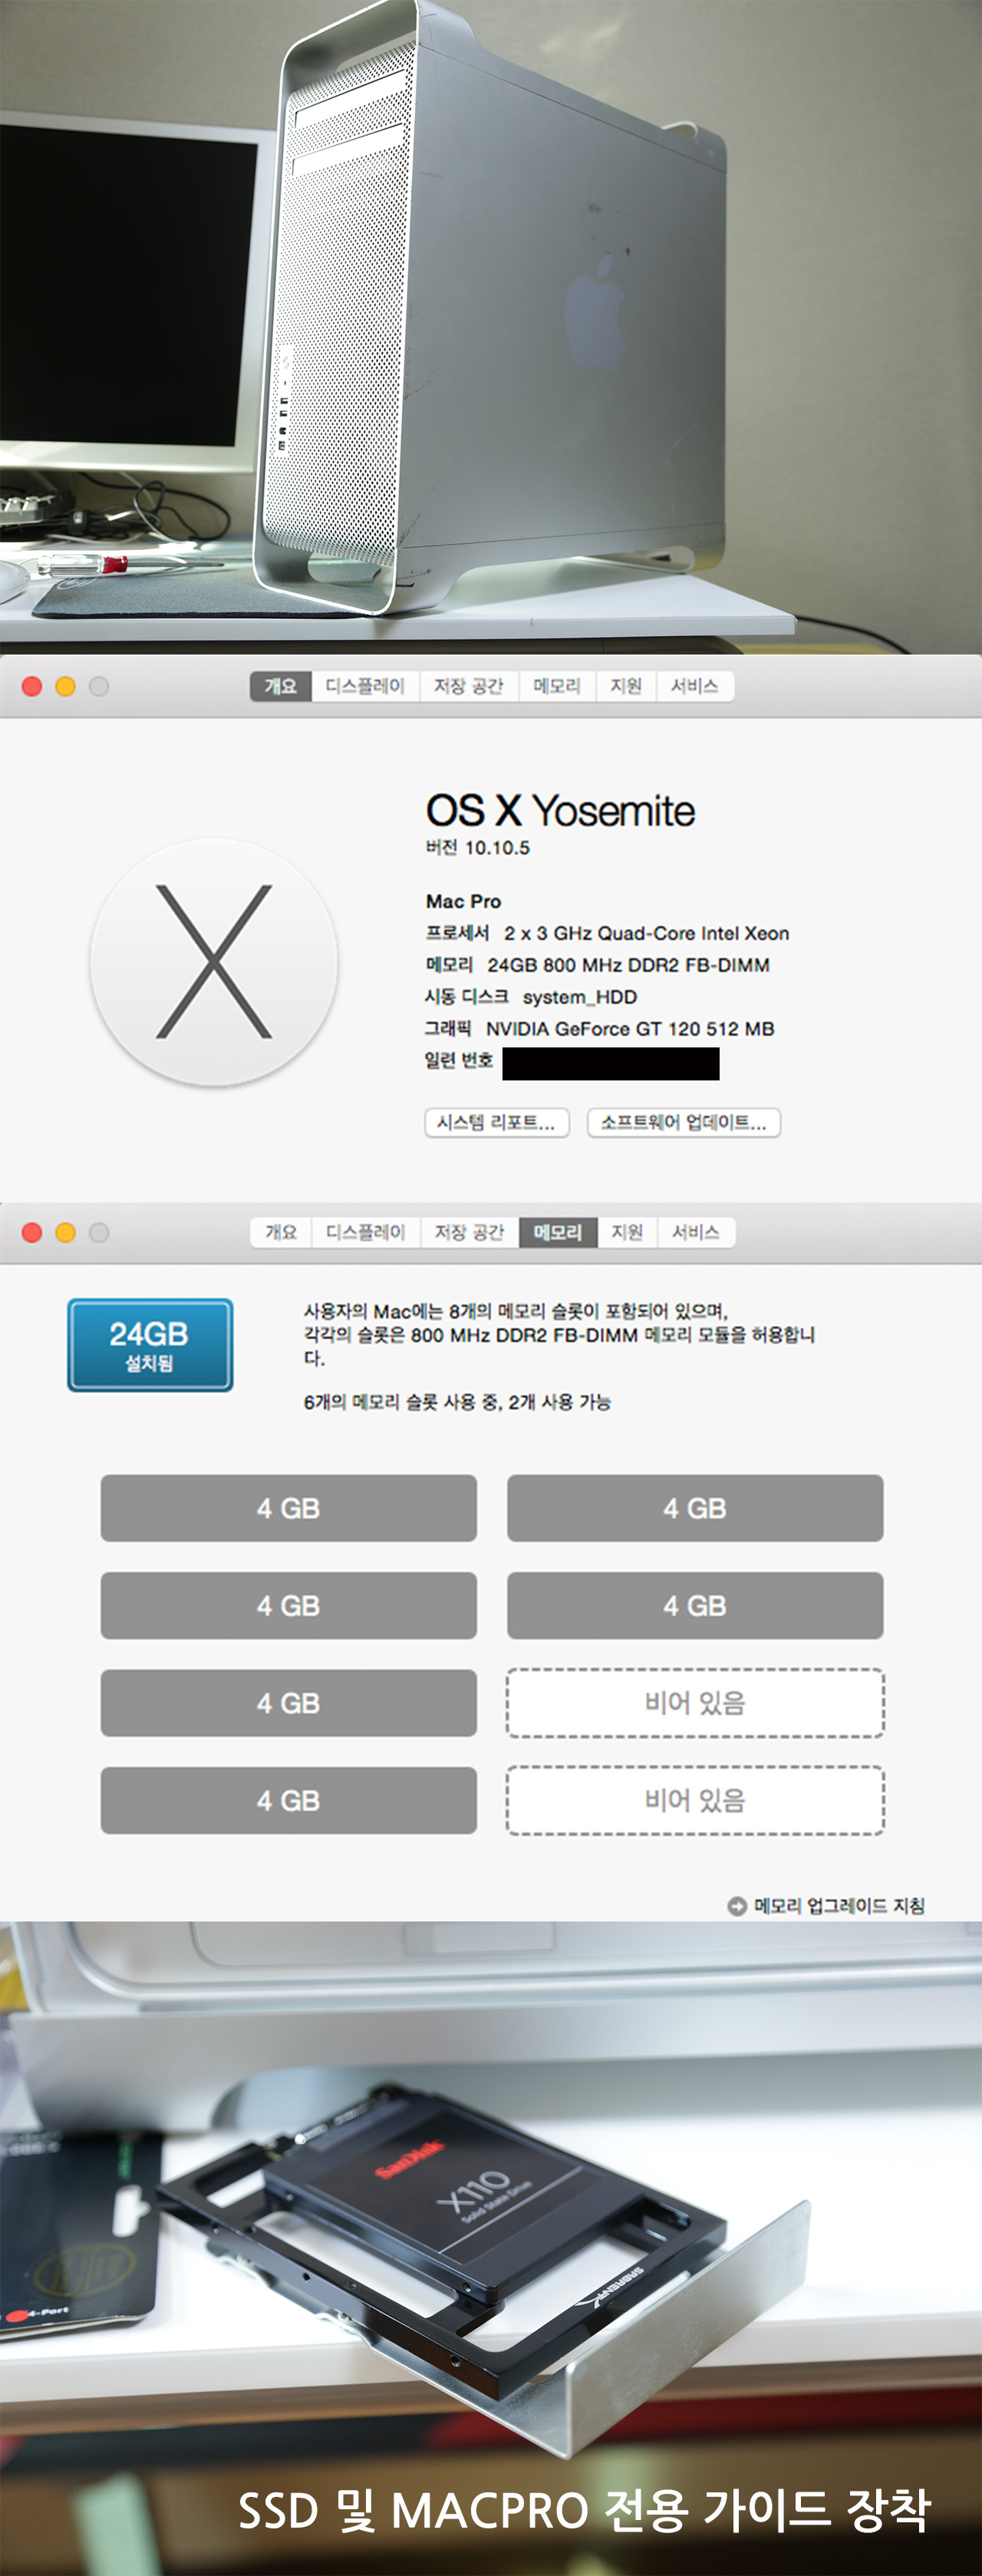Minimize the memory window with yellow button
Screen dimensions: 982x2576
click(66, 1232)
